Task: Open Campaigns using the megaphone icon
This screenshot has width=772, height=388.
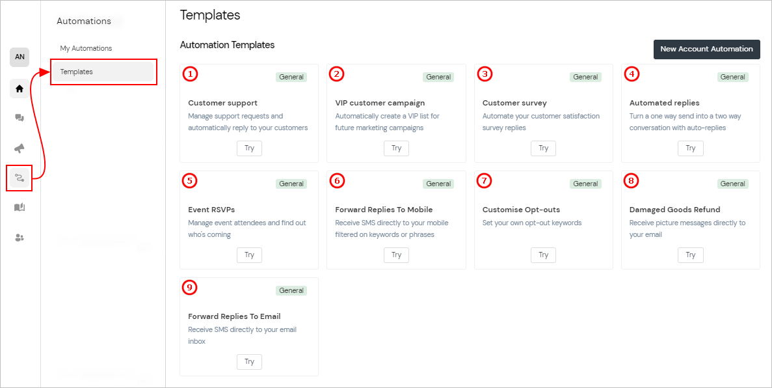Action: click(20, 148)
